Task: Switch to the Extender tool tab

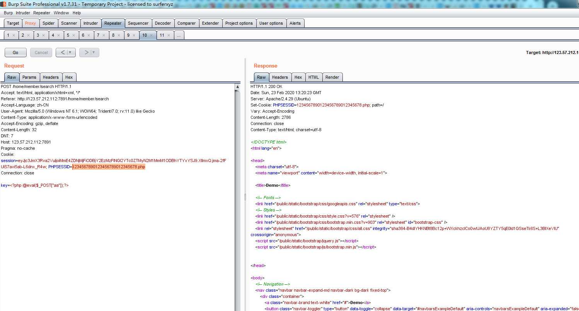Action: tap(211, 23)
